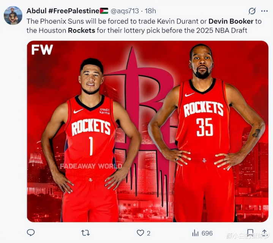Screen dimensions: 273x243
Task: Click the Grok slashed-circle icon
Action: 252,11
